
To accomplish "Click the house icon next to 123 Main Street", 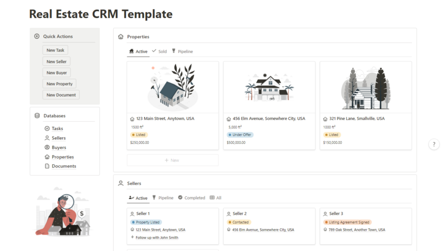I will [x=132, y=119].
